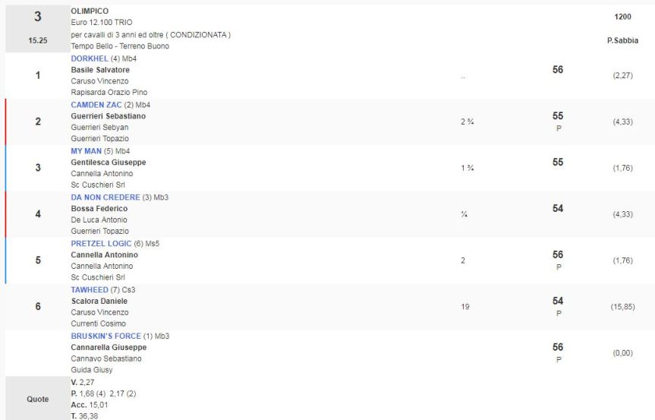Click jockey Scalora Daniele
The height and width of the screenshot is (420, 655).
(99, 302)
